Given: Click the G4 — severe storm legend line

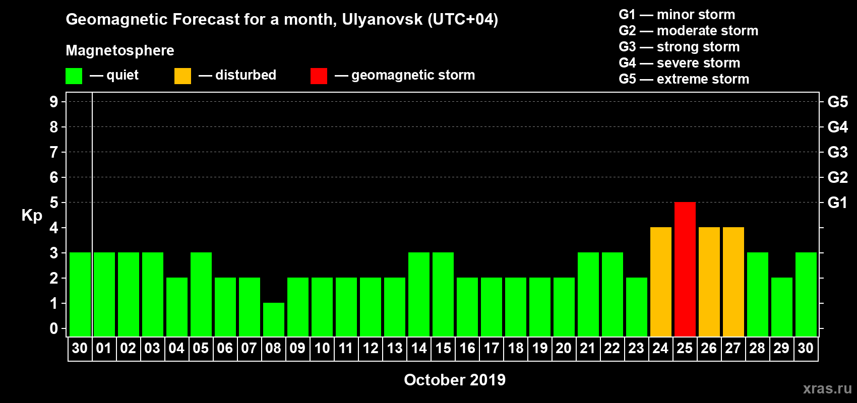Looking at the screenshot, I should (x=680, y=63).
